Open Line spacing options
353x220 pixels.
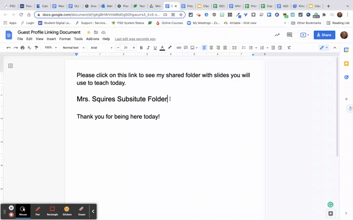pyautogui.click(x=234, y=48)
